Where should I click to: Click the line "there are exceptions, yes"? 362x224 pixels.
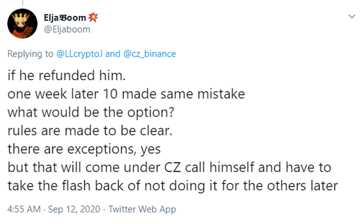click(x=83, y=148)
